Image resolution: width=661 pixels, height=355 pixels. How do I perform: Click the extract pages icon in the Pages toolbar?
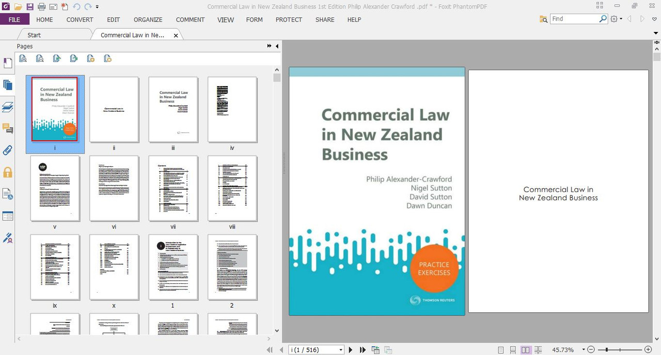(x=74, y=58)
